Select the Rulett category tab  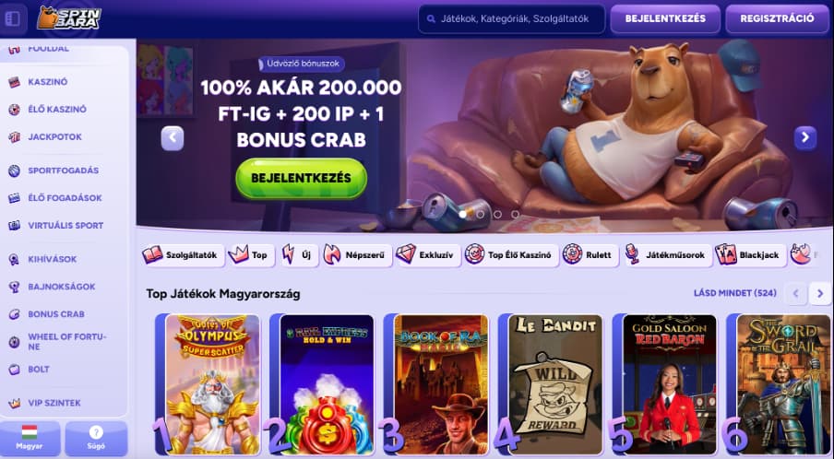[x=590, y=255]
